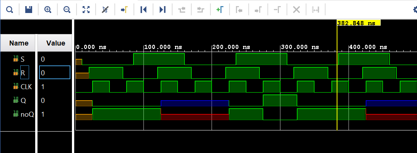
Task: Select the CLK signal row
Action: pos(18,87)
